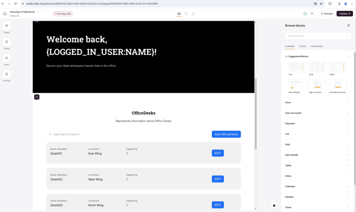The image size is (356, 212).
Task: Open app Settings from the sidebar
Action: (x=7, y=74)
